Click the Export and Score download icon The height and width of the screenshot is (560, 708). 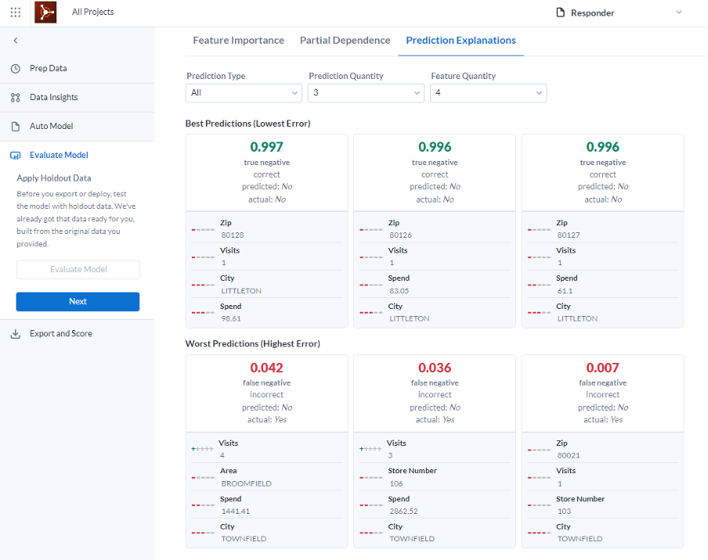pyautogui.click(x=16, y=334)
